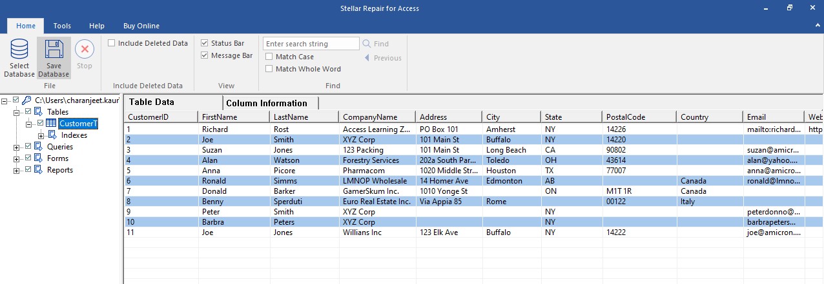Click the Forms node icon
824x284 pixels.
click(x=38, y=158)
